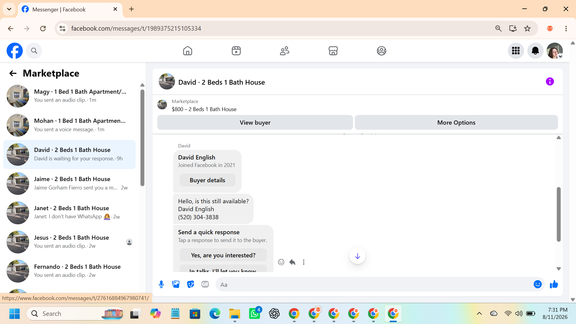
Task: Reload the browser page
Action: pos(43,29)
